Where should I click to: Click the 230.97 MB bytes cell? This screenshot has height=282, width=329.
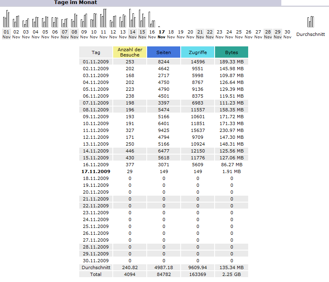[232, 130]
